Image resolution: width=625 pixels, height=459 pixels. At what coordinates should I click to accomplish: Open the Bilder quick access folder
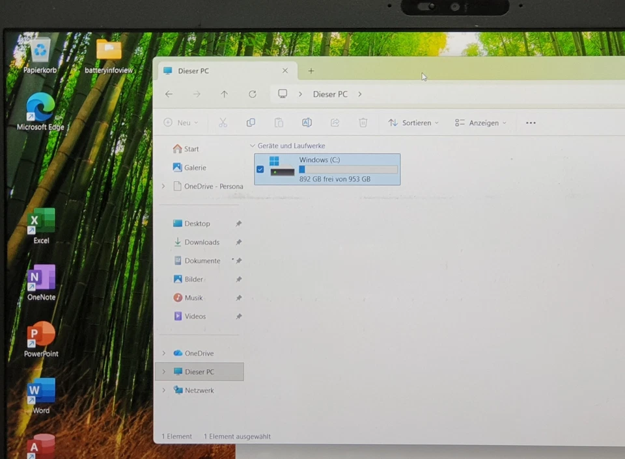click(189, 279)
